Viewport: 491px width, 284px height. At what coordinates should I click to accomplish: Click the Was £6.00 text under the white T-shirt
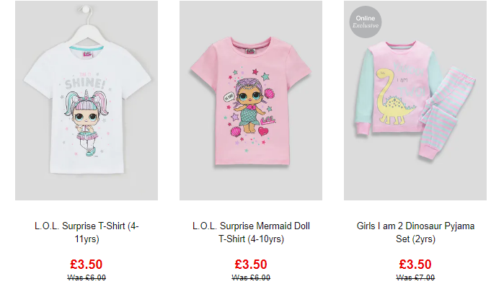(x=87, y=278)
